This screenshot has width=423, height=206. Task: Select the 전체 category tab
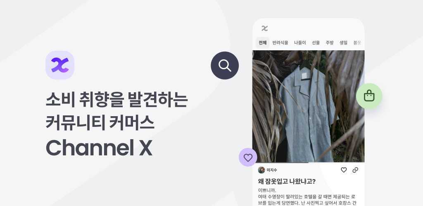point(262,43)
